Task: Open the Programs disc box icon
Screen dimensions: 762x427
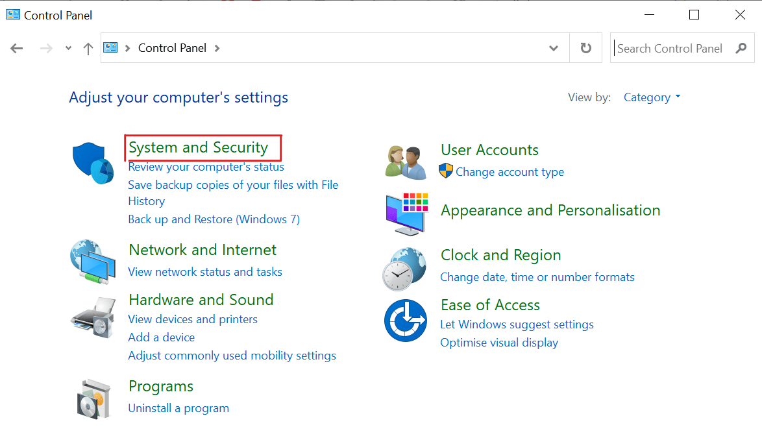Action: tap(93, 399)
